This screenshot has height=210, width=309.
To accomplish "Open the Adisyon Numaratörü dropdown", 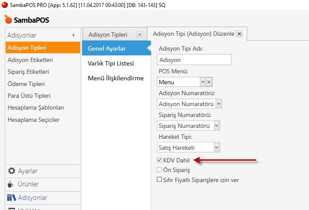I will (219, 104).
